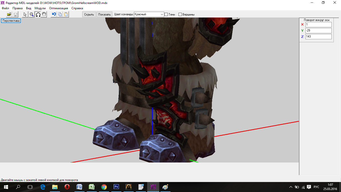Image resolution: width=341 pixels, height=192 pixels.
Task: Open the Цвет команды dropdown
Action: 149,14
